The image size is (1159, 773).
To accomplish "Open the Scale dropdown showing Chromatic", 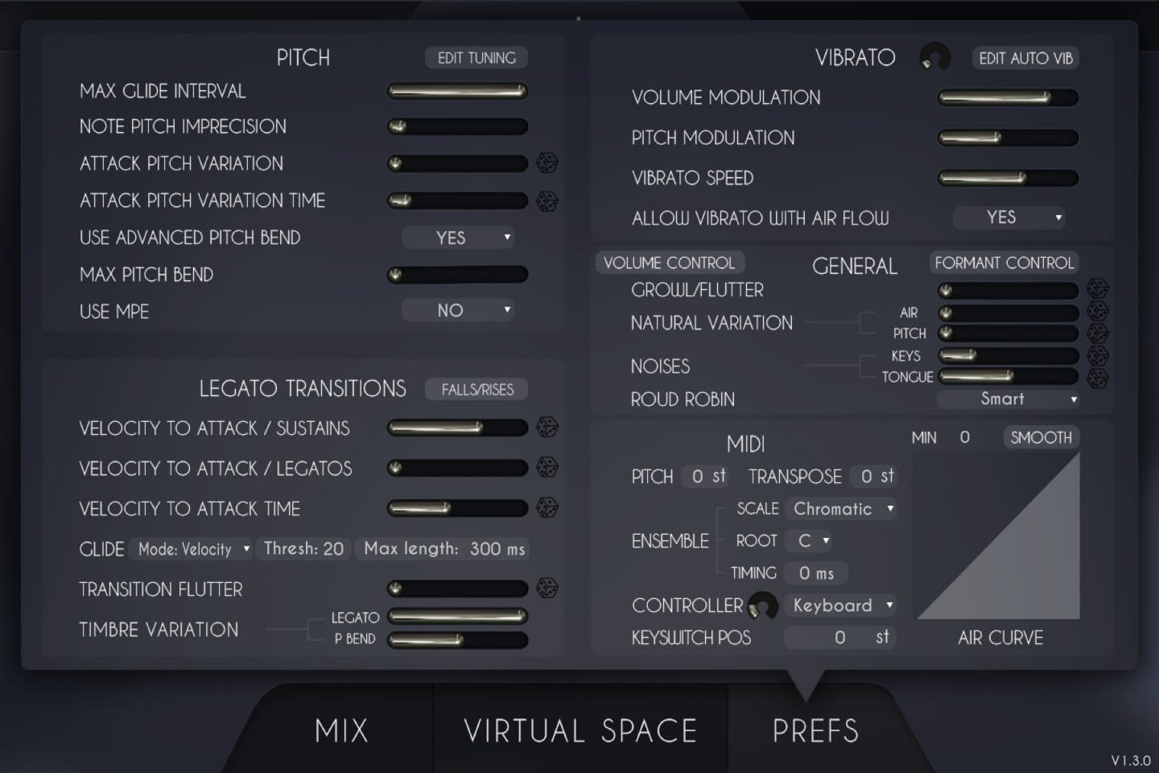I will point(842,509).
